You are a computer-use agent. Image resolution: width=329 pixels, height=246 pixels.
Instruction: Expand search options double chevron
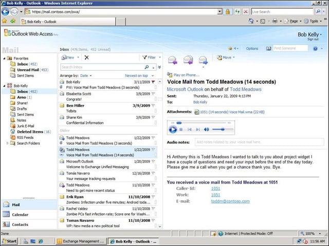[159, 67]
